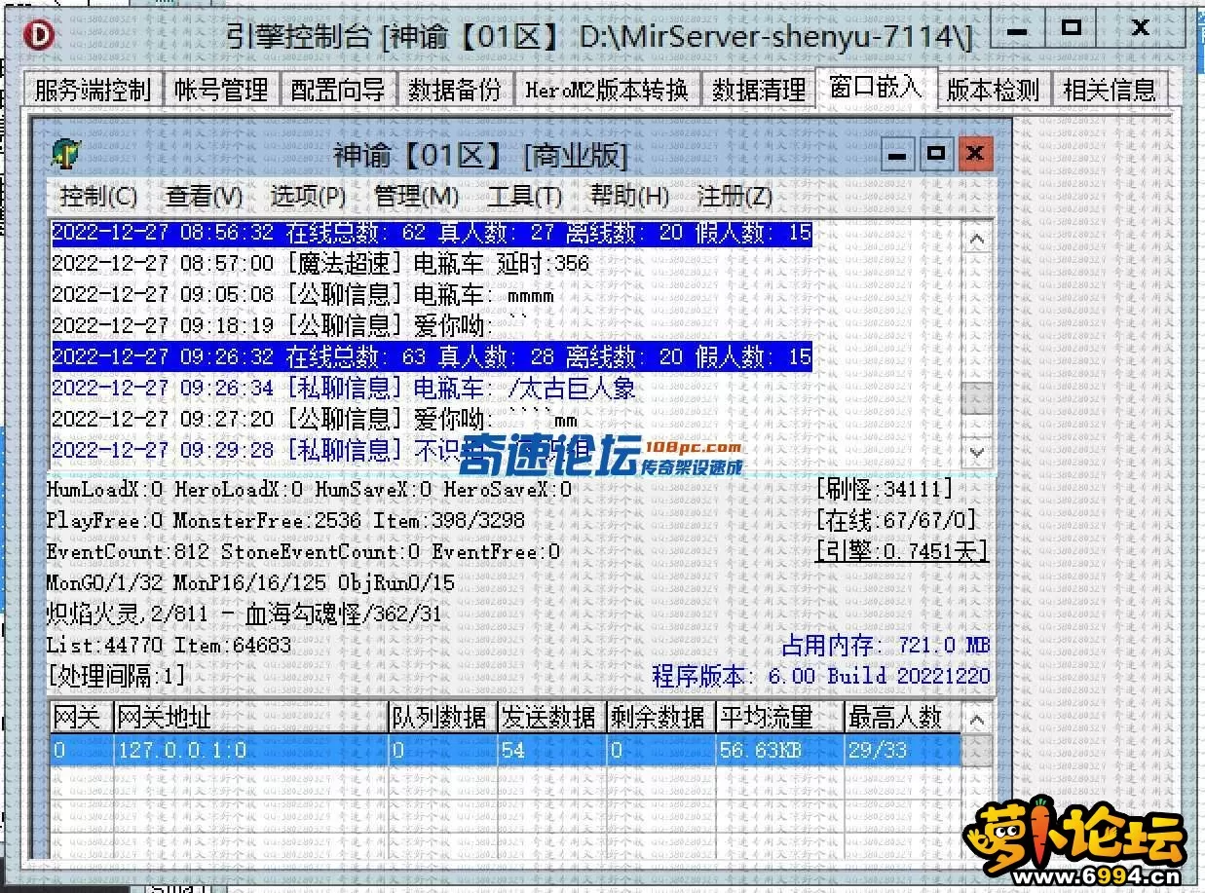Click the 剩余数据 column header

(x=660, y=719)
